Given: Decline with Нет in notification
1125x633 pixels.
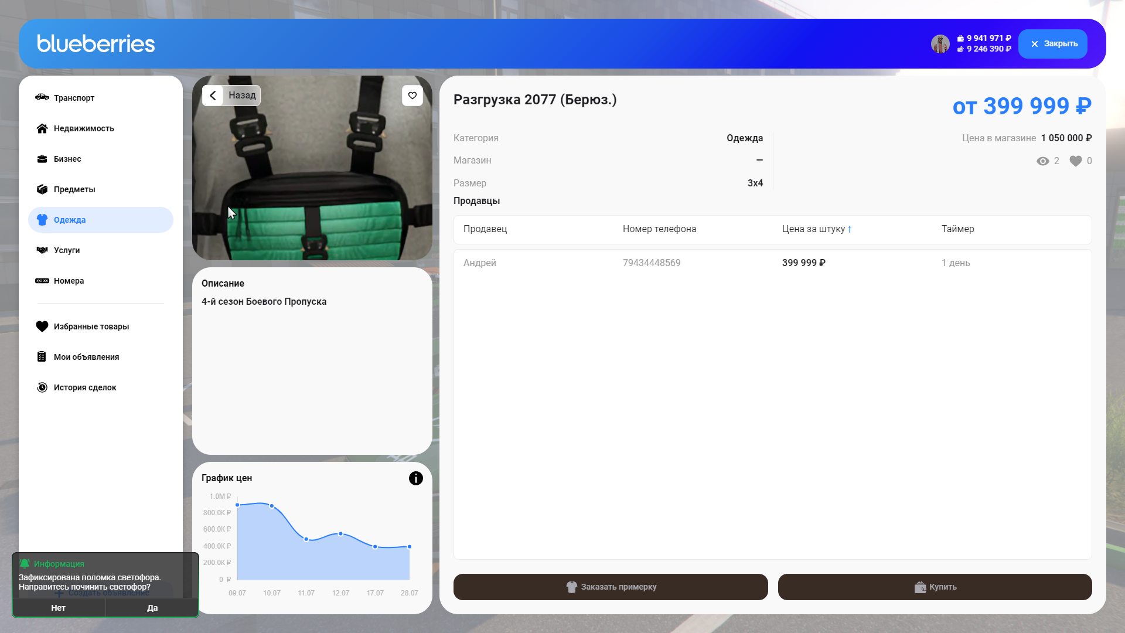Looking at the screenshot, I should pyautogui.click(x=59, y=608).
